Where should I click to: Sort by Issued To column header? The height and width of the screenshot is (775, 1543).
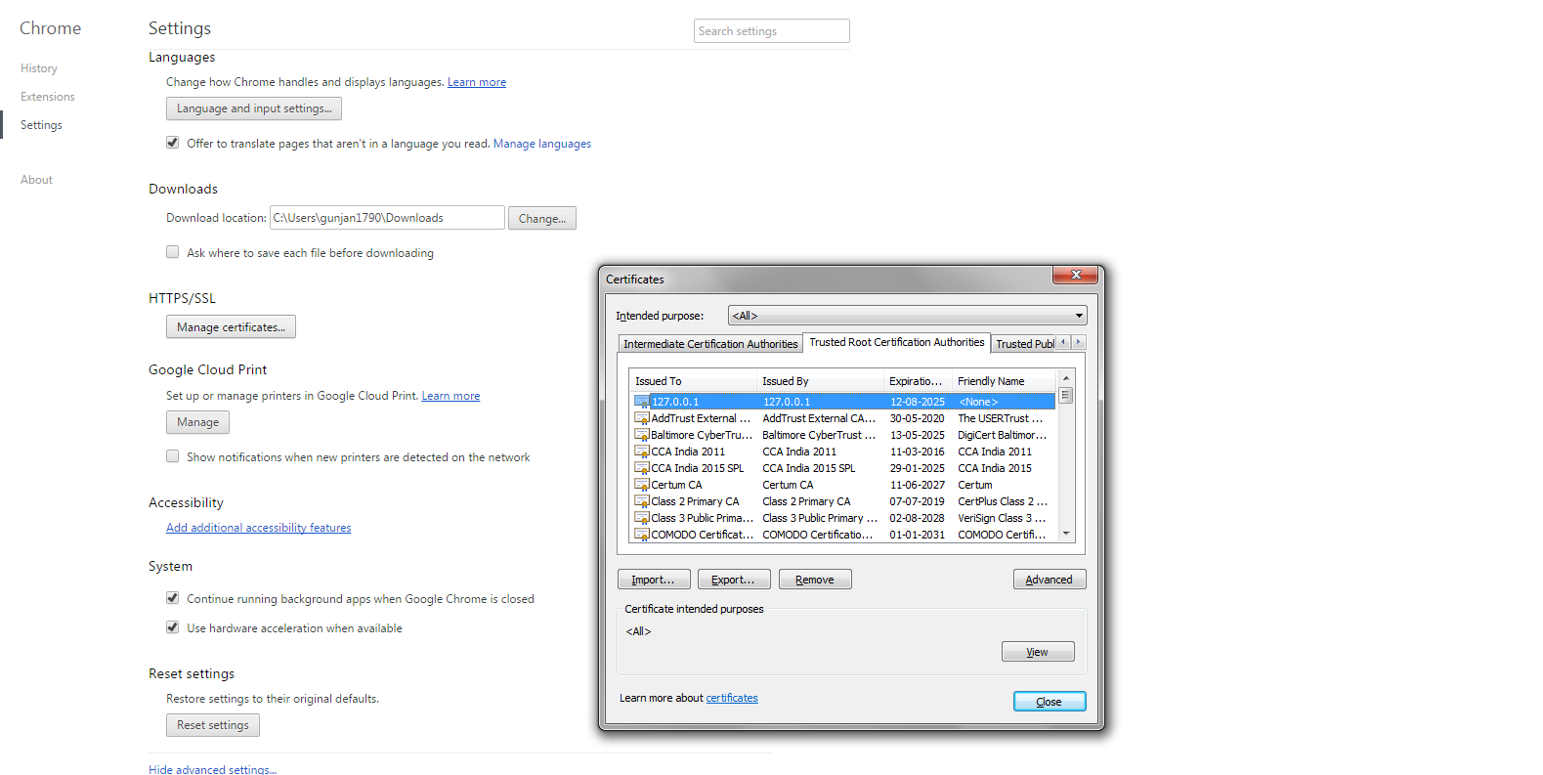click(x=694, y=381)
